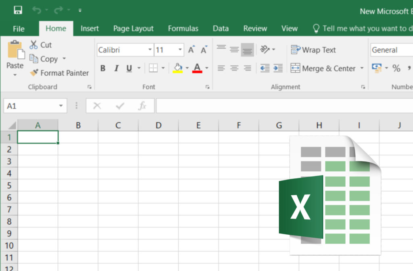Open the Merge & Center dropdown arrow
Image resolution: width=413 pixels, height=271 pixels.
(x=362, y=68)
